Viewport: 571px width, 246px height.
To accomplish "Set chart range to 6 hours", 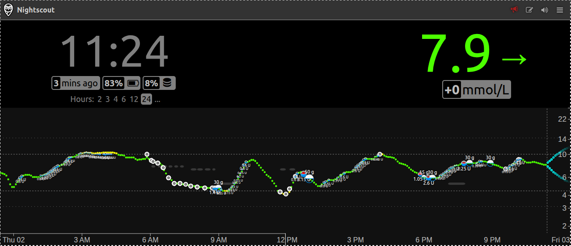I will [x=123, y=99].
